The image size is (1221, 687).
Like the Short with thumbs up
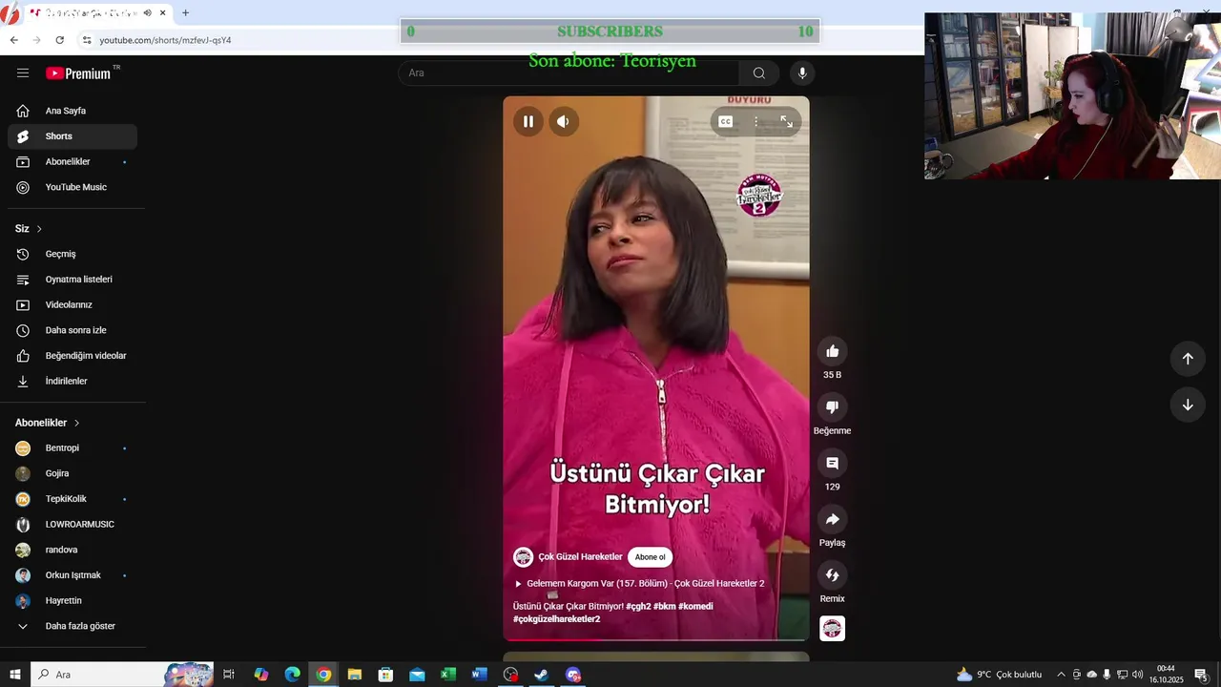pos(833,351)
